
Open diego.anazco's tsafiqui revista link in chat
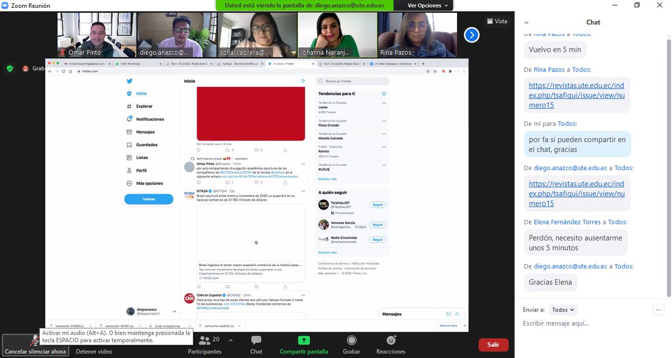pos(576,194)
